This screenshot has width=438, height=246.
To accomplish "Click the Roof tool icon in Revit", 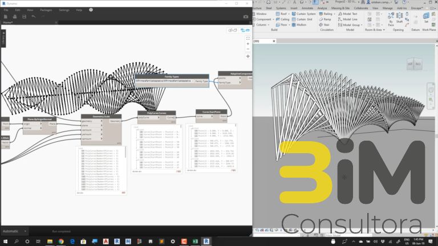I will 278,14.
